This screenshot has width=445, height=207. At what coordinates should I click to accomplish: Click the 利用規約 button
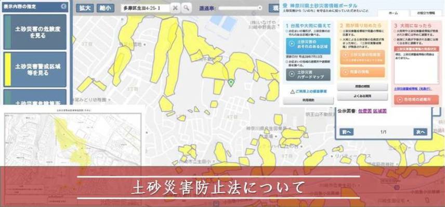click(x=308, y=100)
